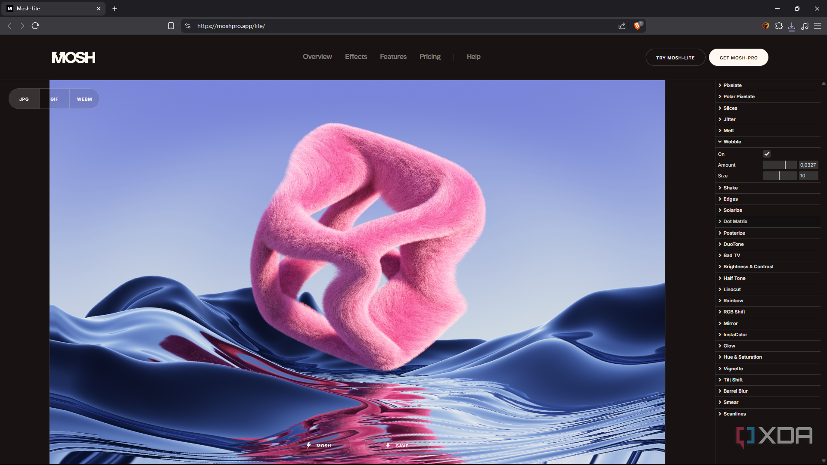
Task: Close the Mosh-Lite tab
Action: click(99, 9)
